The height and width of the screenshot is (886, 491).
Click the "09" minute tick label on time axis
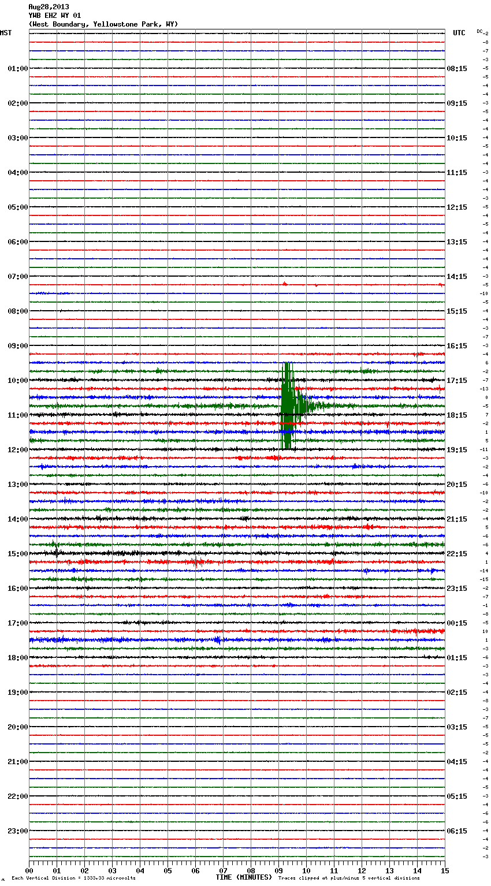(x=279, y=870)
